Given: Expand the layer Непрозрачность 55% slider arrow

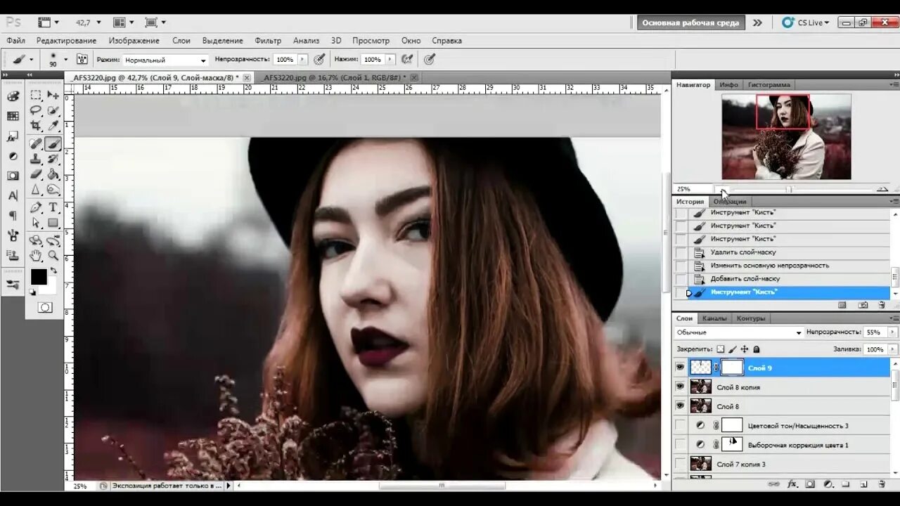Looking at the screenshot, I should tap(893, 332).
